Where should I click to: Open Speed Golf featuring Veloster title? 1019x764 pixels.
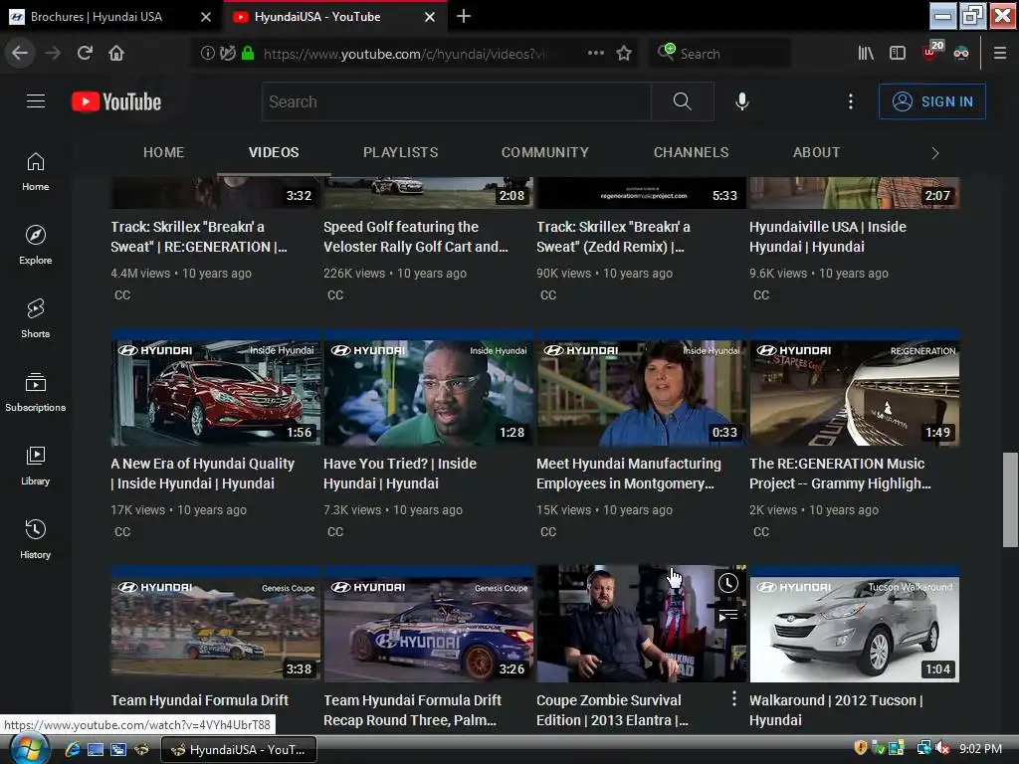click(x=416, y=237)
